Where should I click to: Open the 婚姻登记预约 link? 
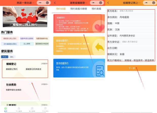[12, 69]
